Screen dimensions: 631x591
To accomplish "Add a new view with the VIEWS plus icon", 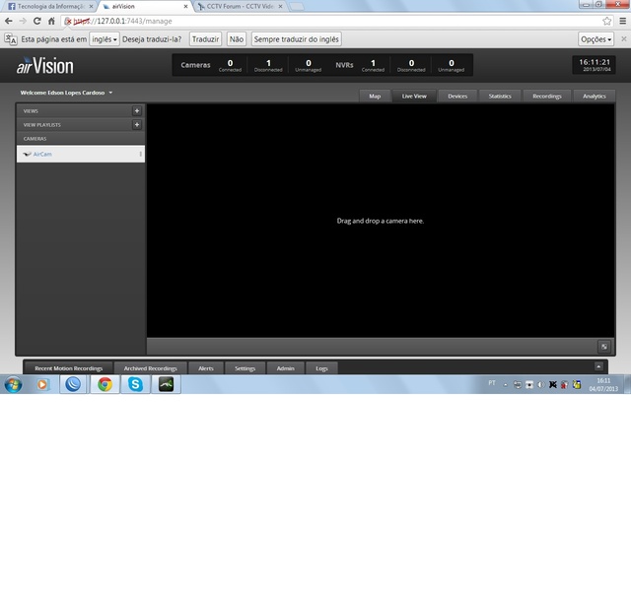I will (137, 111).
